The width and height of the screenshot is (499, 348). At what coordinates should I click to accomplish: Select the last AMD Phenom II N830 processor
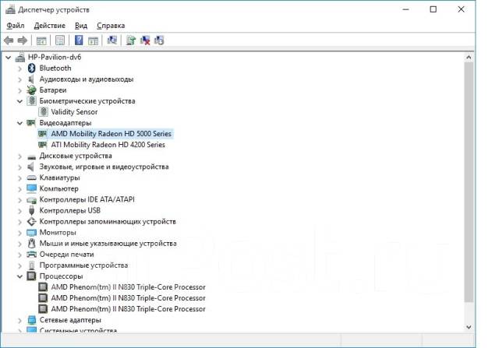click(x=128, y=309)
